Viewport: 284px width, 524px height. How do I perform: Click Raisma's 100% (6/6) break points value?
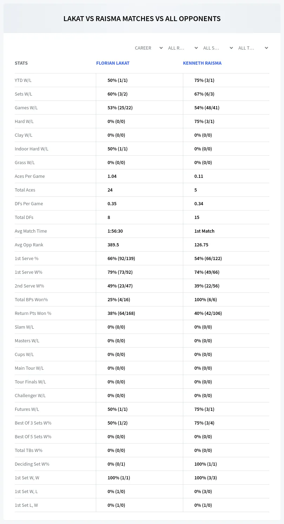click(205, 299)
